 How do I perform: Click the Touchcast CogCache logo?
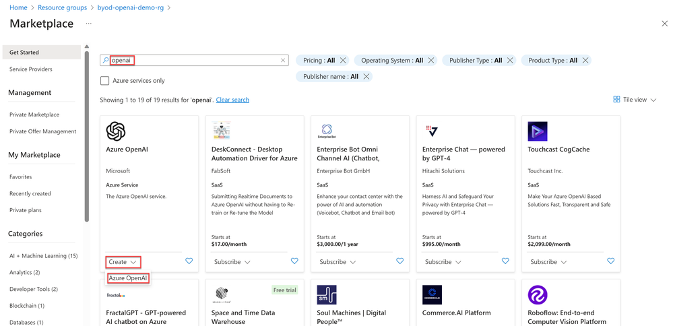pos(538,131)
